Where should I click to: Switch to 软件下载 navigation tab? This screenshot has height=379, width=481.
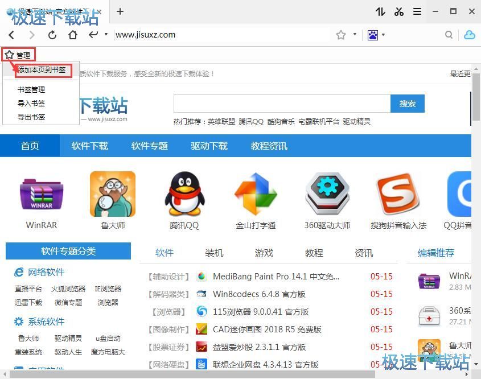click(x=89, y=146)
